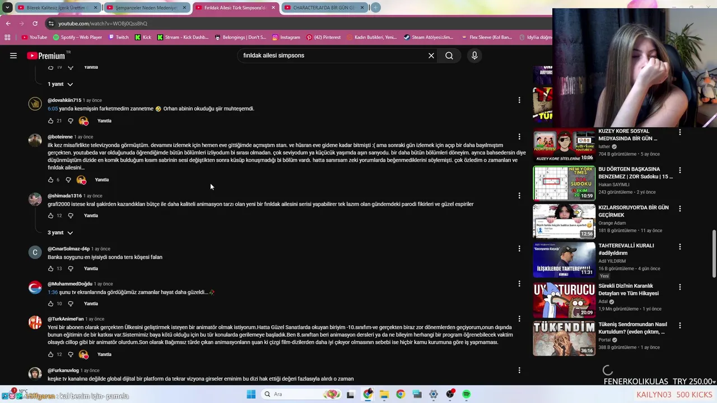Open options for 'Sürekli Dizi'nin Karanlık' video
This screenshot has width=717, height=403.
point(680,287)
